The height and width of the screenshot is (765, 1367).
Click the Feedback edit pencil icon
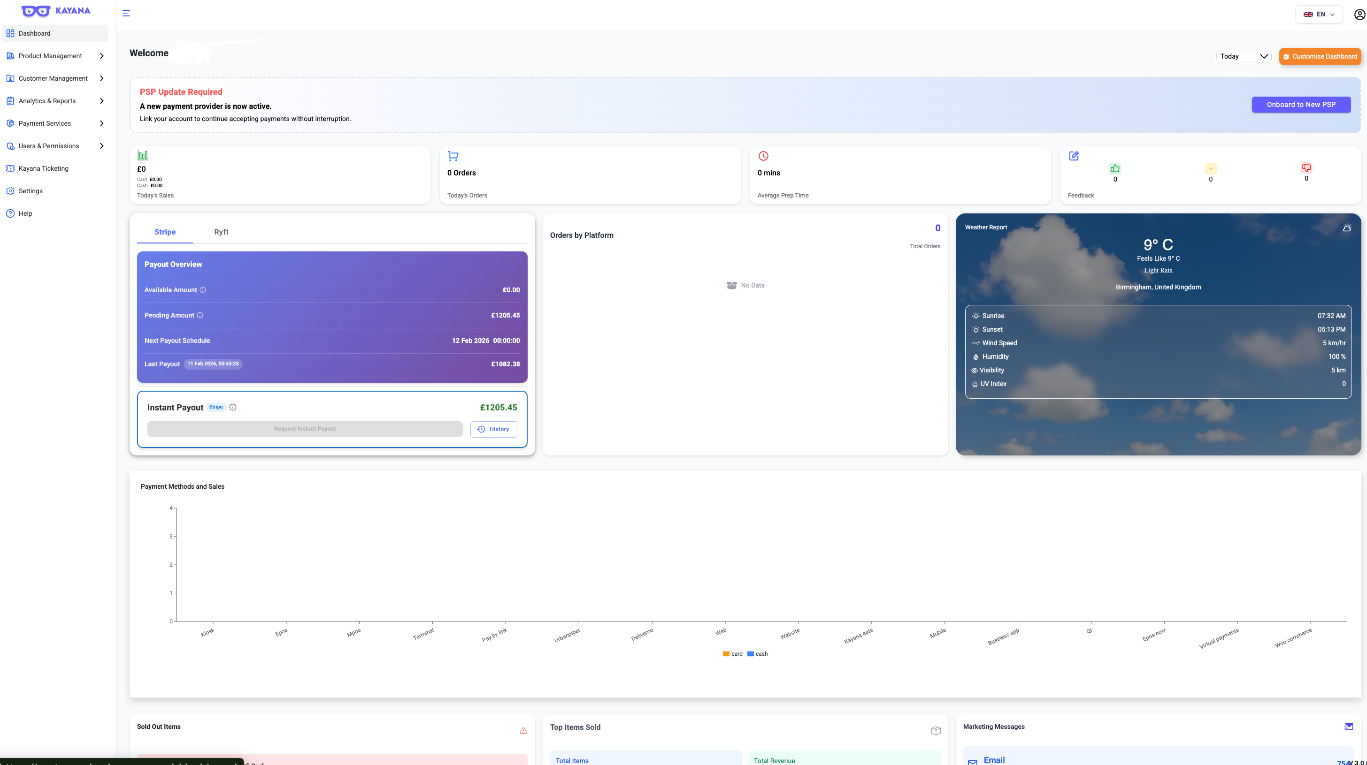[x=1074, y=156]
